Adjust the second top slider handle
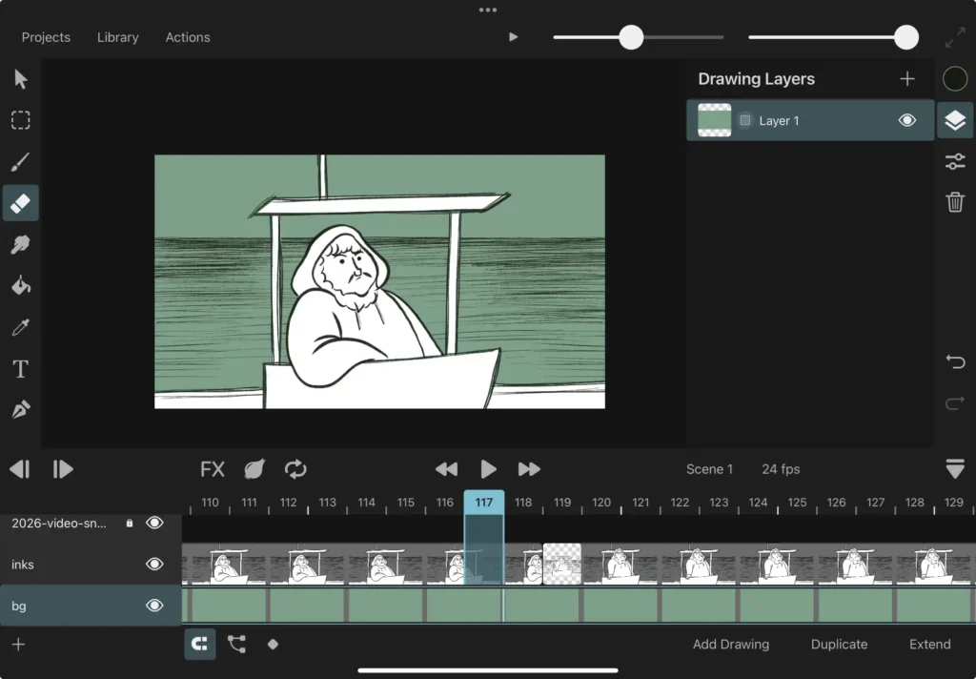This screenshot has height=679, width=976. point(906,37)
